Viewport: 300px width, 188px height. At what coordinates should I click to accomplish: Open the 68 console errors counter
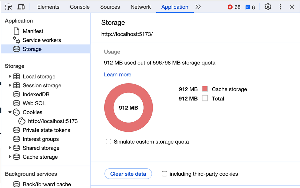click(233, 7)
